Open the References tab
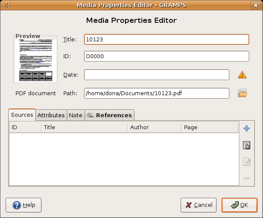This screenshot has width=263, height=218. [110, 115]
